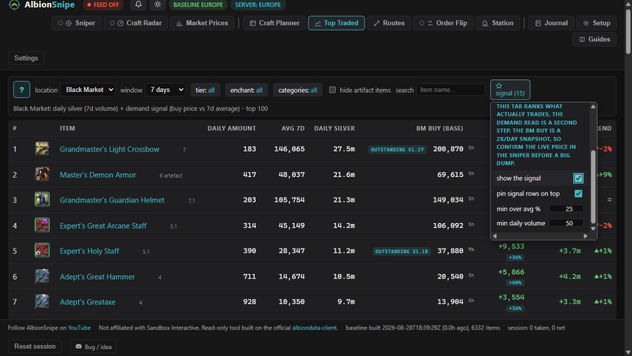Click the Settings button

point(26,58)
